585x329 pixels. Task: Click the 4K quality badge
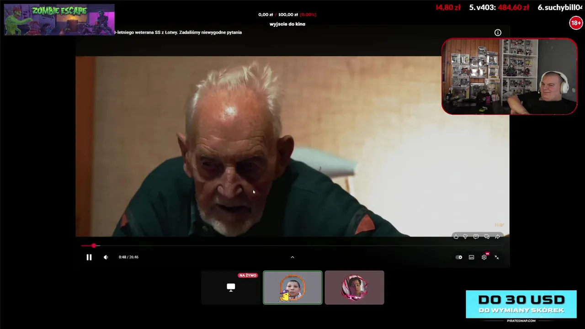(487, 254)
